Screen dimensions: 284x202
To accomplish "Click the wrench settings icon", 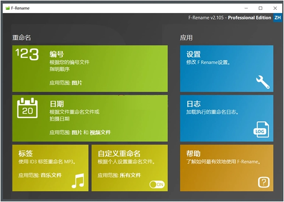I will point(262,82).
